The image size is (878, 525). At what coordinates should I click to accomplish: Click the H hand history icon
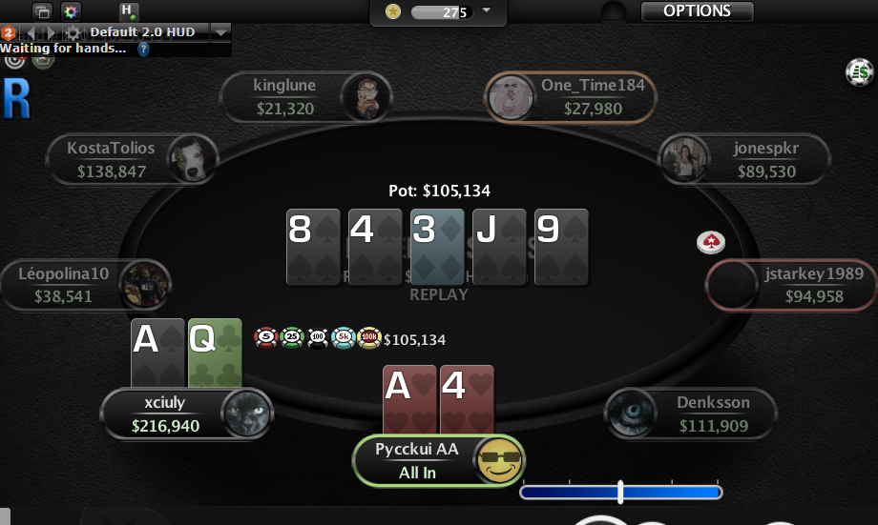128,10
